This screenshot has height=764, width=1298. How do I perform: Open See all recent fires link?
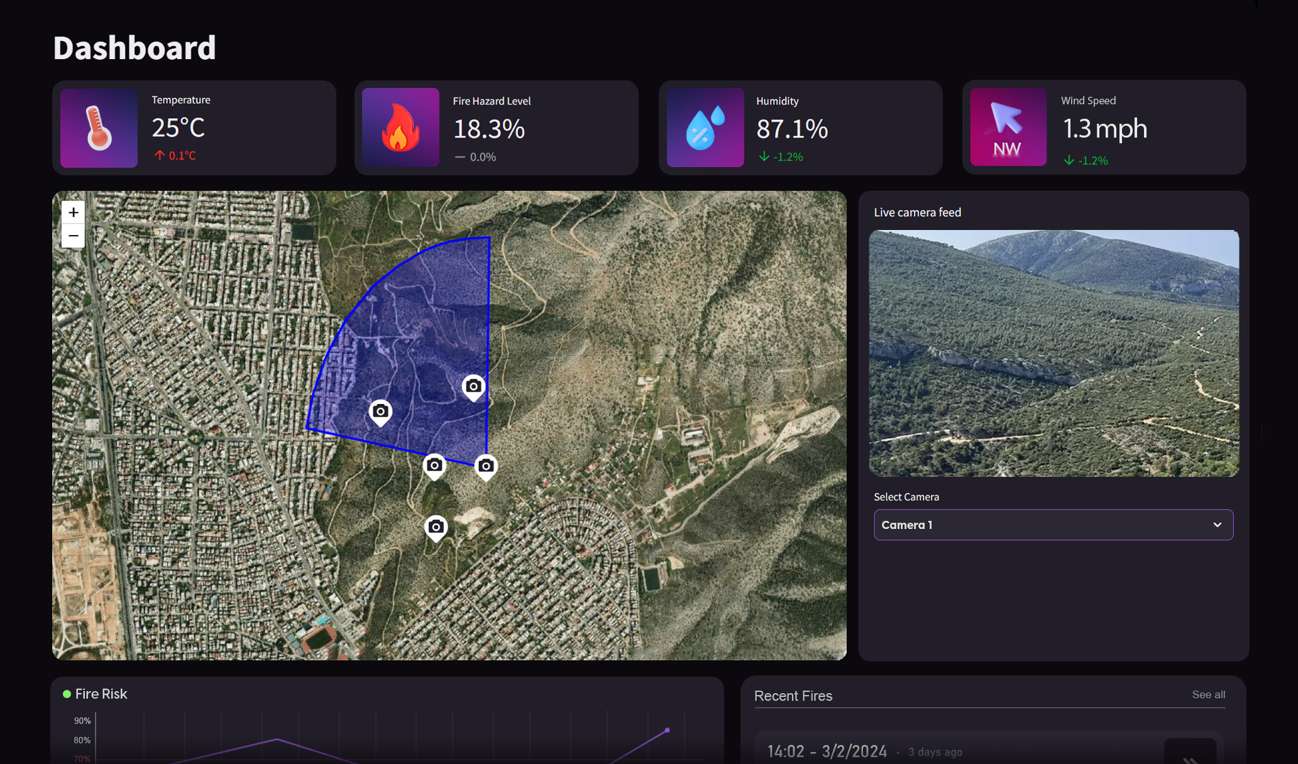[x=1208, y=695]
